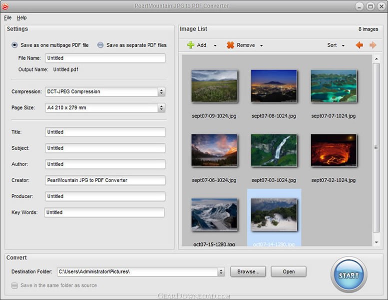Viewport: 388px width, 300px height.
Task: Click the Browse... button
Action: (x=248, y=271)
